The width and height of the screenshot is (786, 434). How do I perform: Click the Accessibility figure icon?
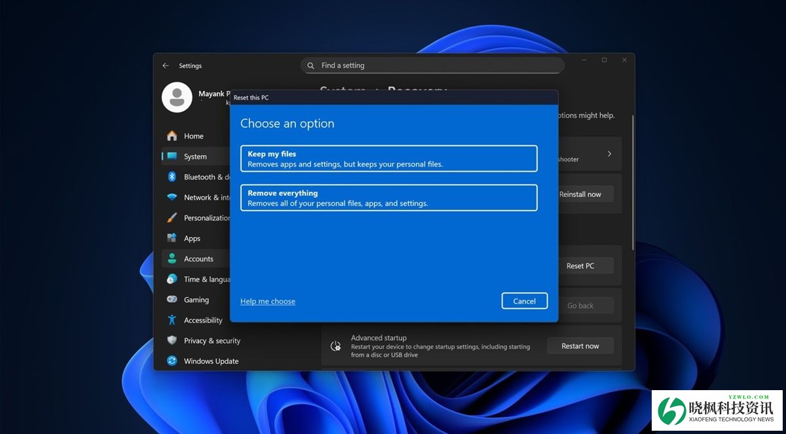(x=172, y=320)
